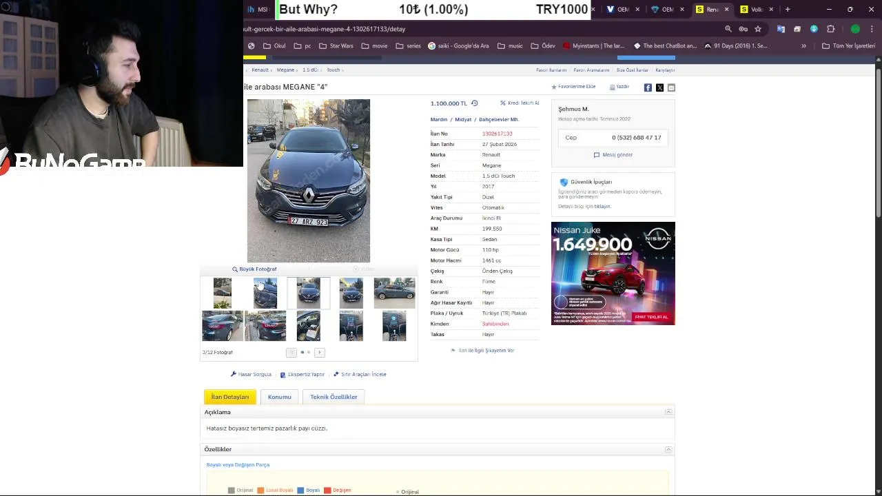Screen dimensions: 882x496
Task: Open the password key icon in address bar
Action: [743, 29]
